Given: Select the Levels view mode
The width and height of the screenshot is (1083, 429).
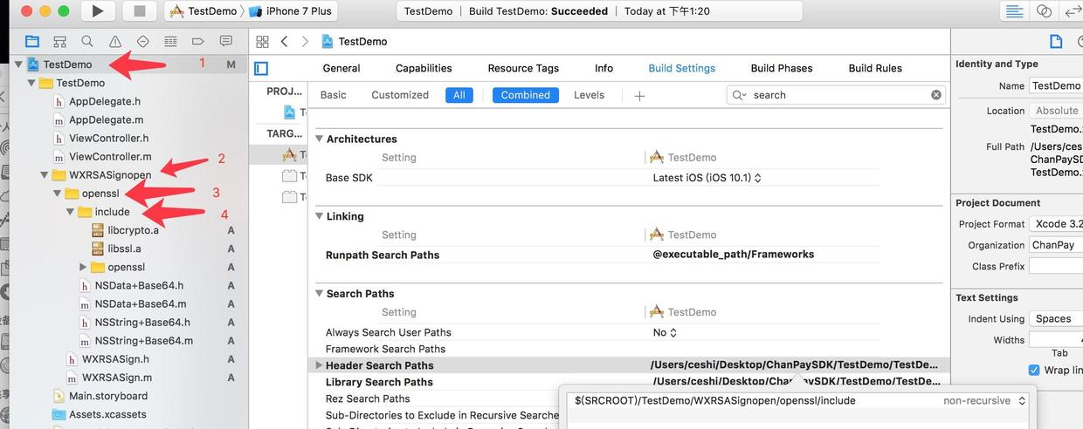Looking at the screenshot, I should [x=589, y=95].
